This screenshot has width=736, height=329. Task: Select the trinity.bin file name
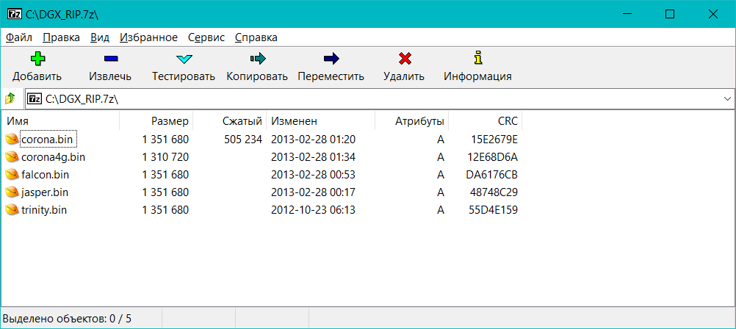click(44, 210)
